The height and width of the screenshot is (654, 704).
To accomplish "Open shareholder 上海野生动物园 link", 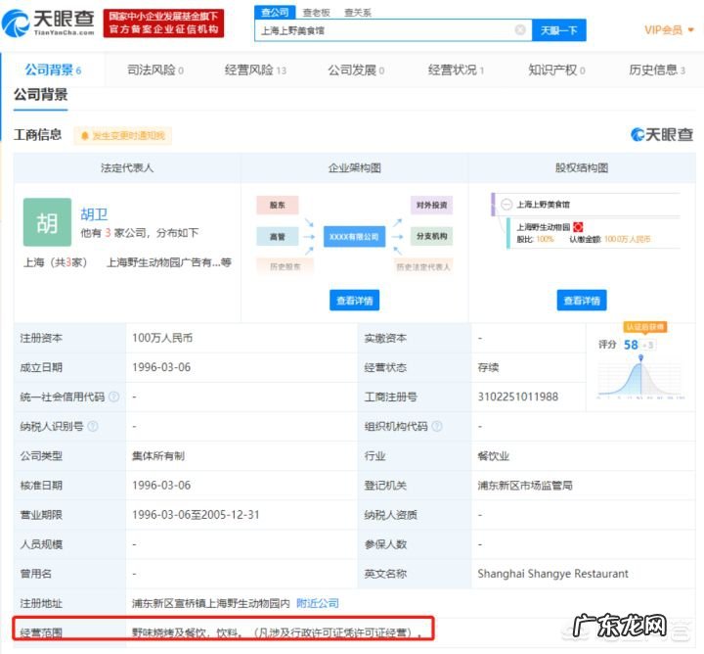I will [x=544, y=227].
